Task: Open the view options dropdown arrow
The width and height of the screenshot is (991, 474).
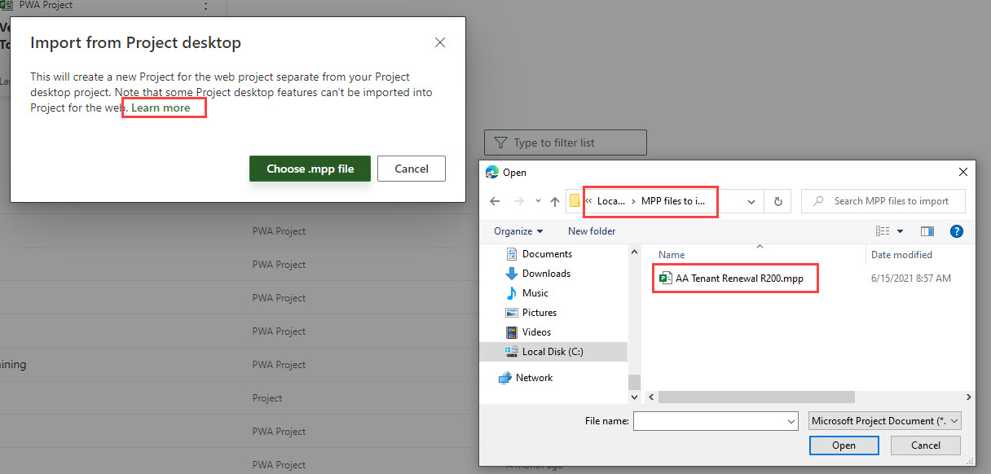Action: pyautogui.click(x=901, y=231)
